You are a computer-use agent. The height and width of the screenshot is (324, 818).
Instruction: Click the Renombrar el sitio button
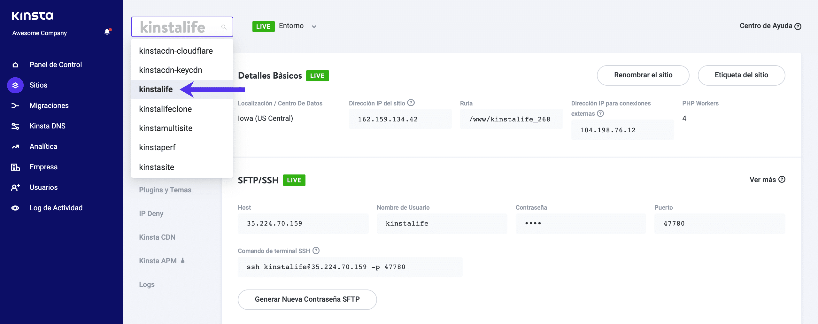coord(643,75)
